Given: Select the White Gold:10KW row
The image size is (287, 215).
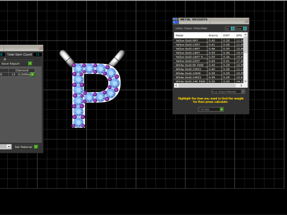Looking at the screenshot, I should coord(209,73).
